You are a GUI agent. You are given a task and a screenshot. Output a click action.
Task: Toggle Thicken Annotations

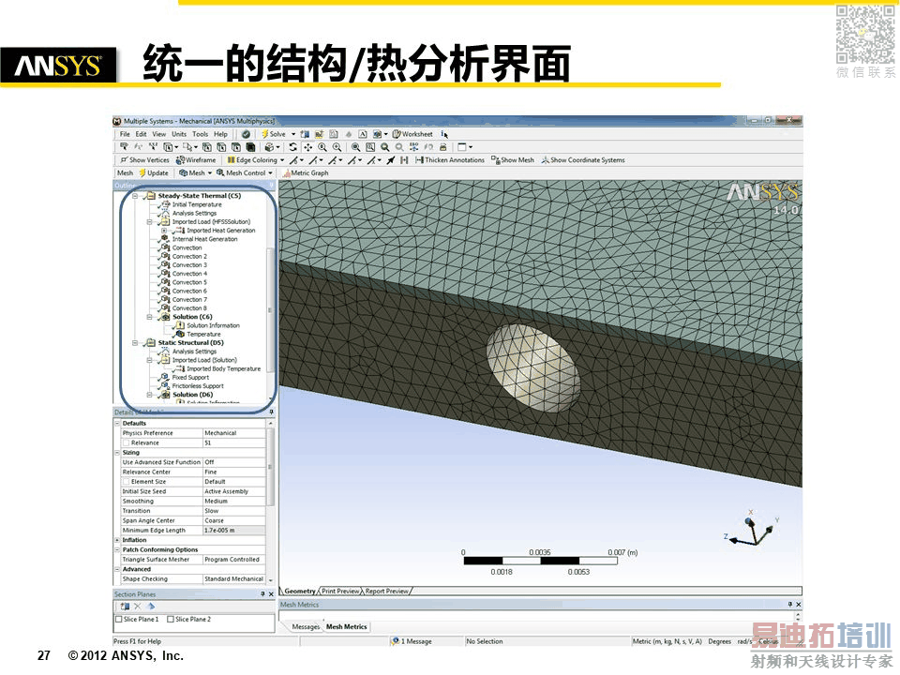tap(450, 160)
